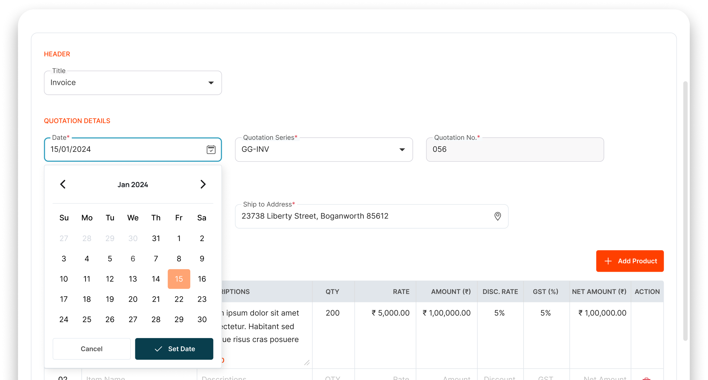Viewport: 708px width, 380px height.
Task: Click date 3 in the calendar
Action: 64,259
